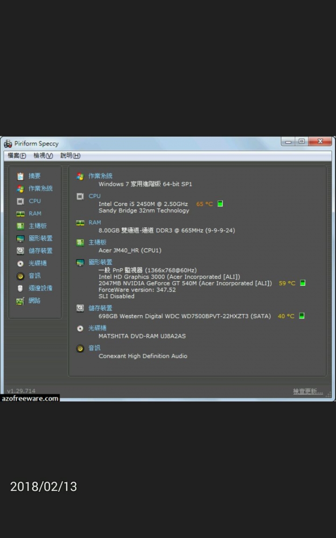This screenshot has width=336, height=538.
Task: Open the 圖形裝置 heading link in summary
Action: coord(100,262)
